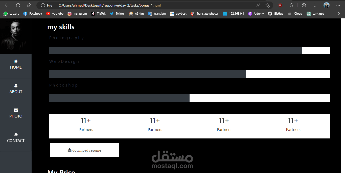Click the browser back arrow
The height and width of the screenshot is (173, 345).
(x=7, y=5)
